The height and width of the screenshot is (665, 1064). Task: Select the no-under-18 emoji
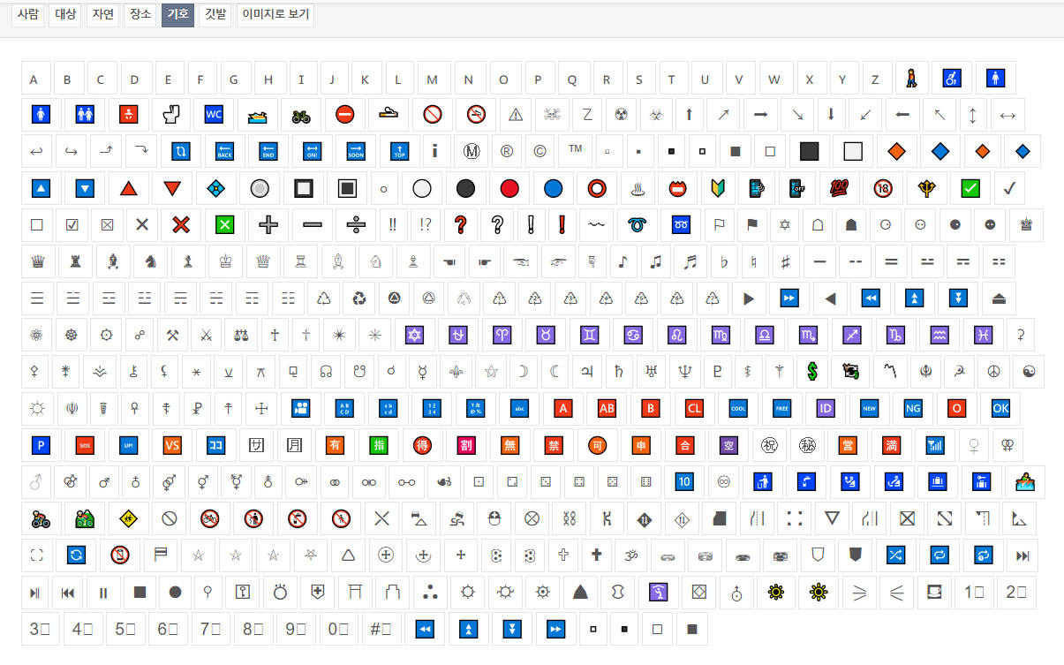click(883, 188)
